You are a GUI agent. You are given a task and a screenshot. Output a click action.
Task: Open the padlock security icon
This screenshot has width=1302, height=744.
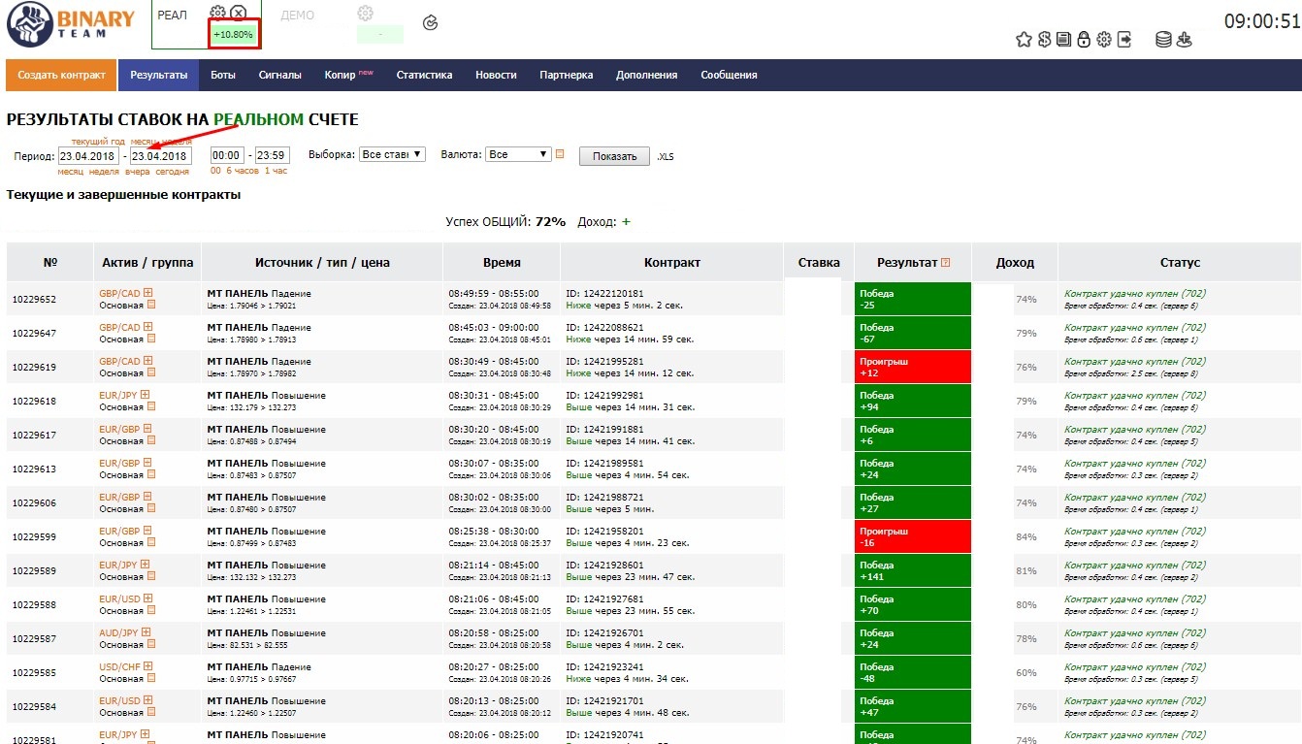click(x=1084, y=40)
